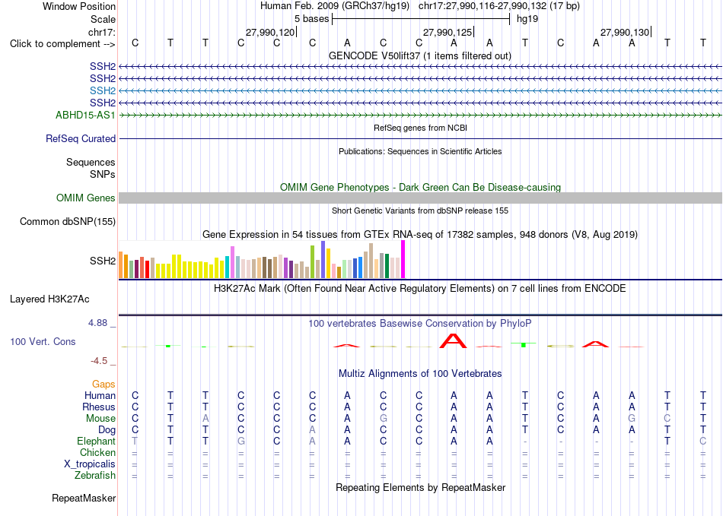Open 'Basewise Conservation by PhyloP' title
723x516 pixels.
coord(420,323)
